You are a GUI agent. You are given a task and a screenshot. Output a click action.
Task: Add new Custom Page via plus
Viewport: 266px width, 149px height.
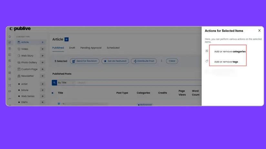[43, 69]
